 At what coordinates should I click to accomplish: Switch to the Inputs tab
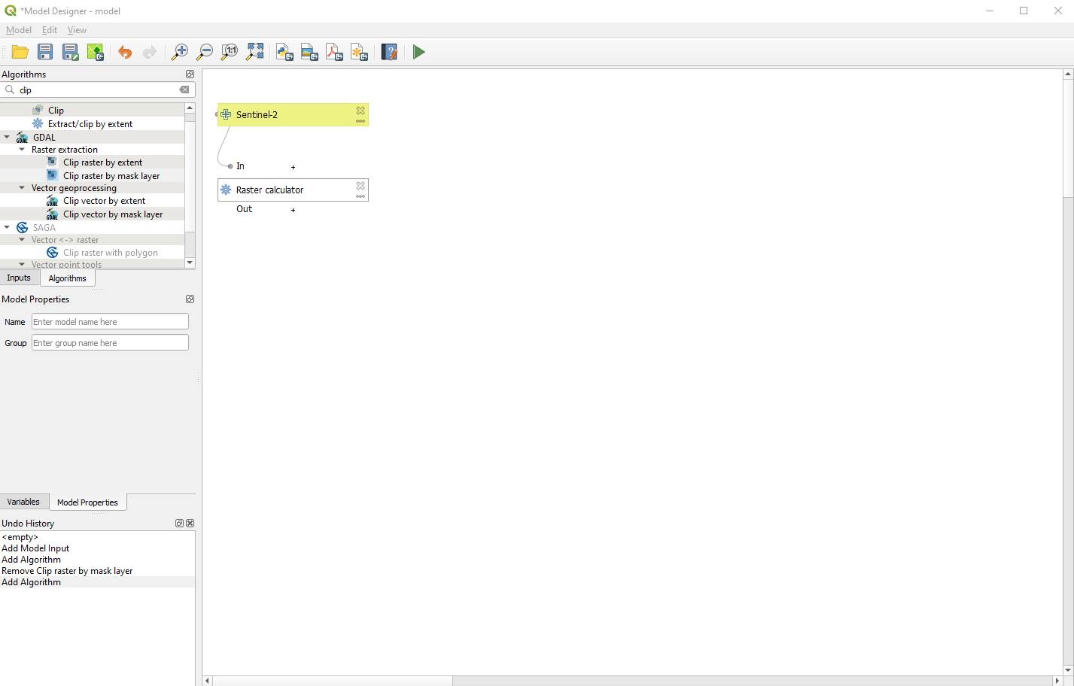[19, 278]
